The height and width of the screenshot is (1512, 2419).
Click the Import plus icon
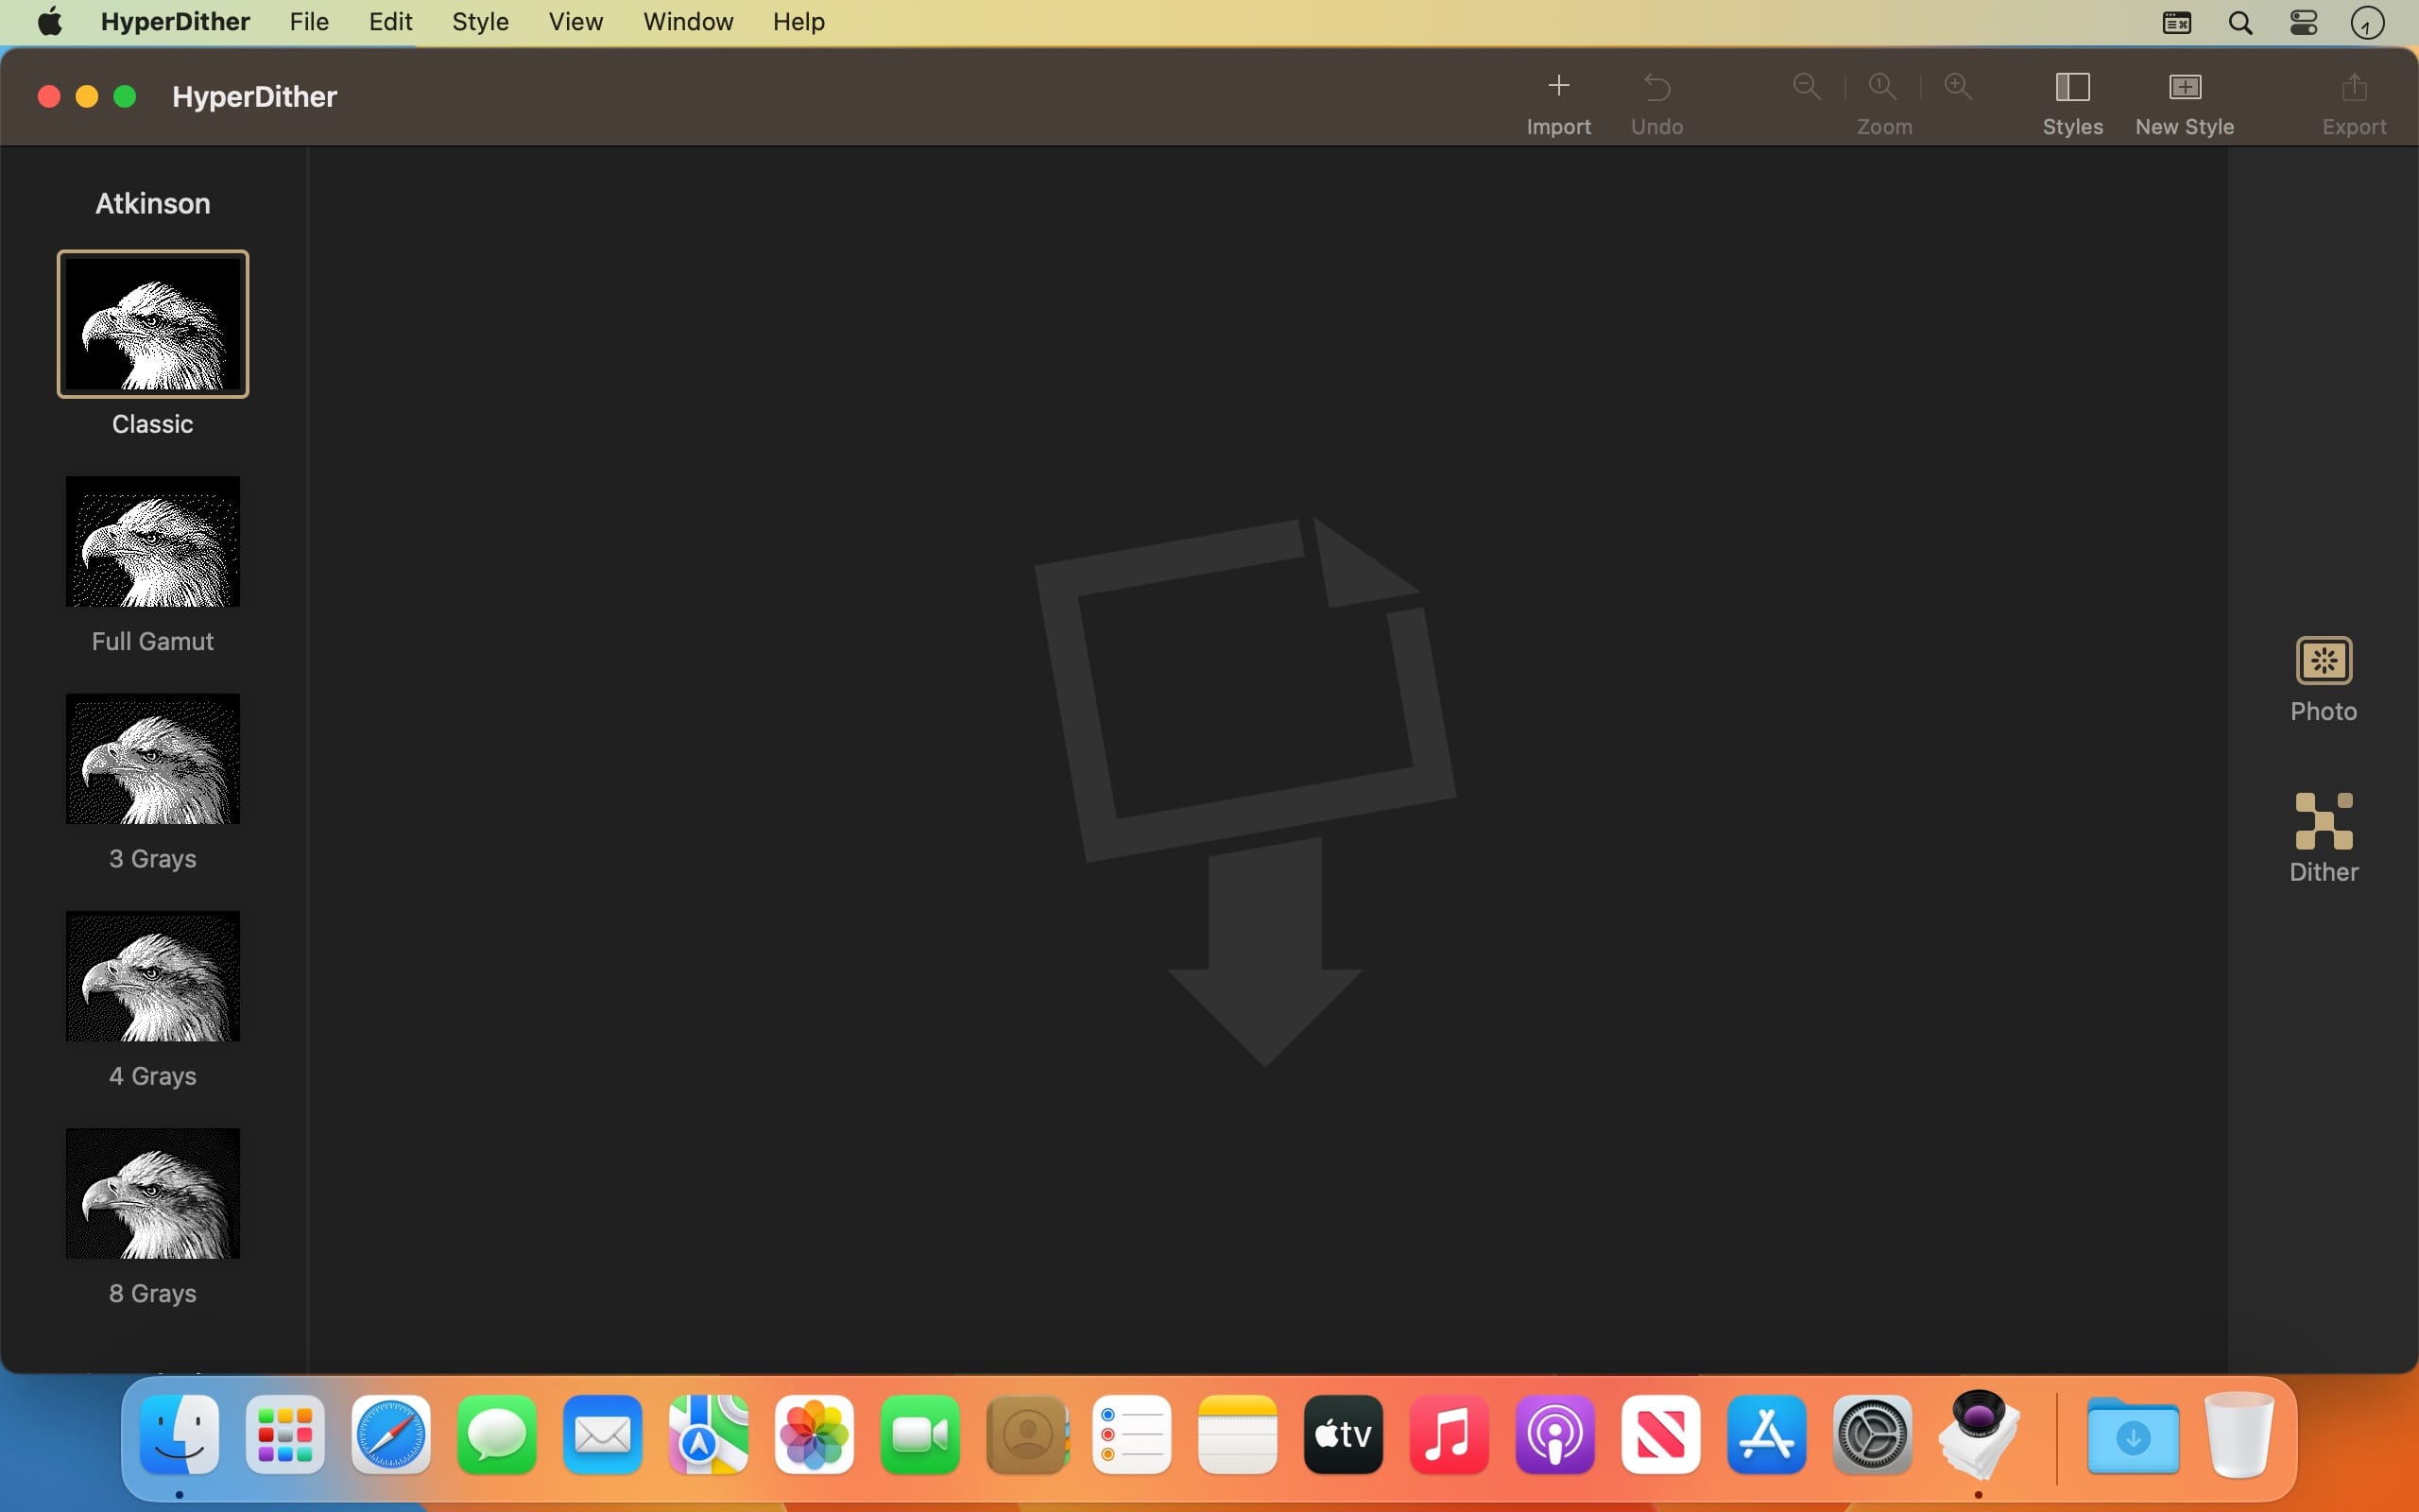[1558, 86]
